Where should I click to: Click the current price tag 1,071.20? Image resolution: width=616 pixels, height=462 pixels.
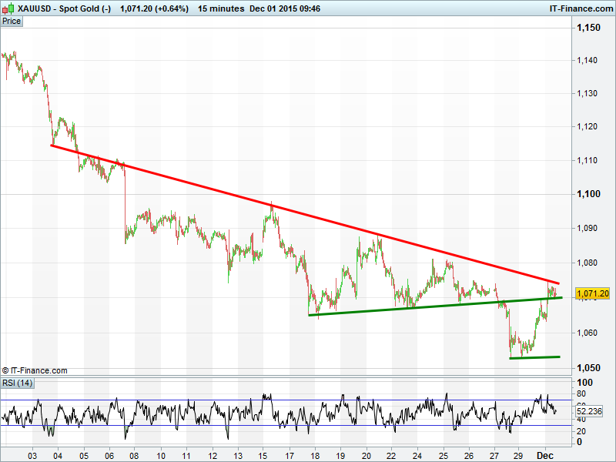pos(592,293)
